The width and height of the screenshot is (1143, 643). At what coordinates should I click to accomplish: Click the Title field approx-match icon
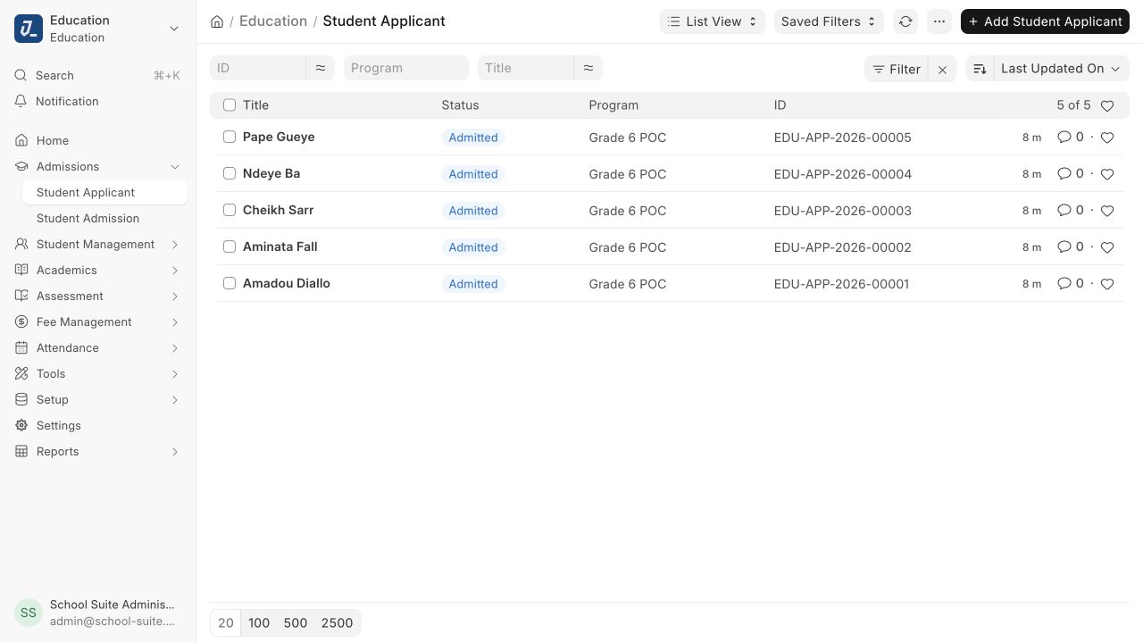pyautogui.click(x=588, y=68)
